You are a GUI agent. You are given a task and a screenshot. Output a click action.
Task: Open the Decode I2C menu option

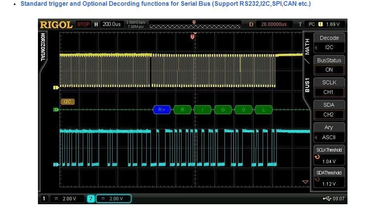point(329,43)
